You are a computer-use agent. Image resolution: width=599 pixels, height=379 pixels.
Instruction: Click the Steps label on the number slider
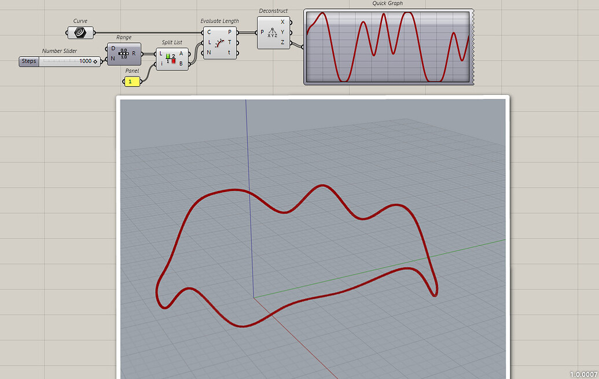pos(29,61)
